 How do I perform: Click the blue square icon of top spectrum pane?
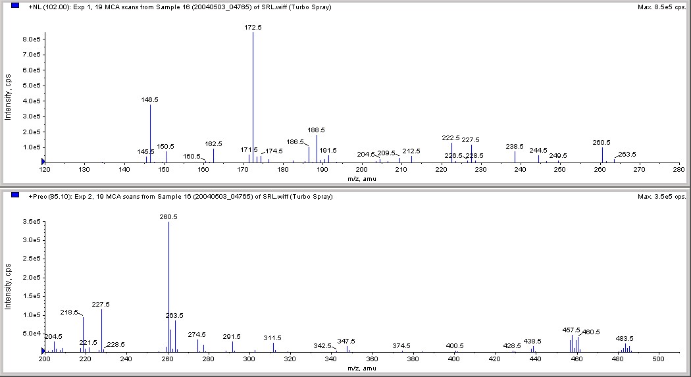click(x=15, y=5)
